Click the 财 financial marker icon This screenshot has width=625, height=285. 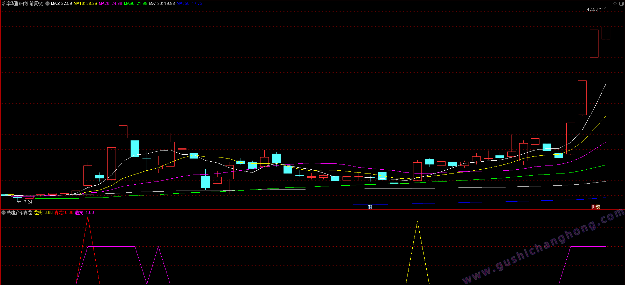tap(370, 207)
